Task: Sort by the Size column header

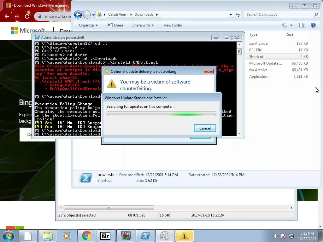Action: click(x=290, y=34)
